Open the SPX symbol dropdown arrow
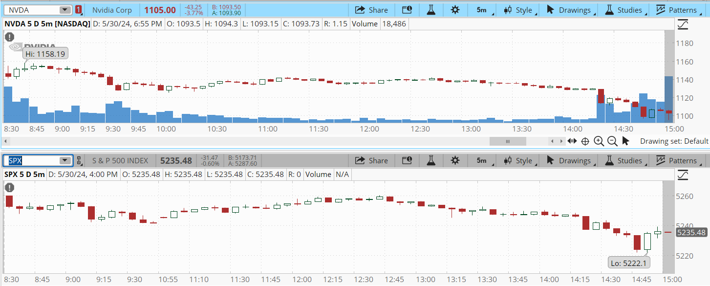 tap(65, 160)
